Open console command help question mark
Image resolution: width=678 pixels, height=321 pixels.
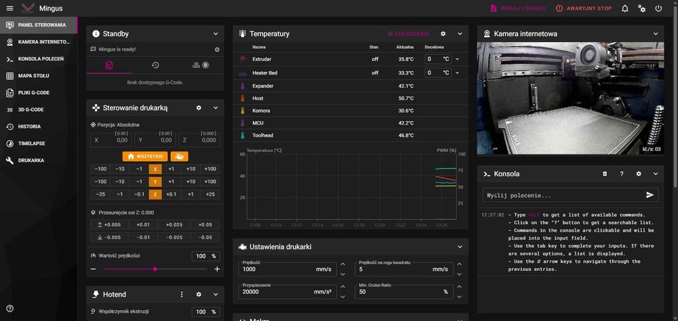click(622, 173)
